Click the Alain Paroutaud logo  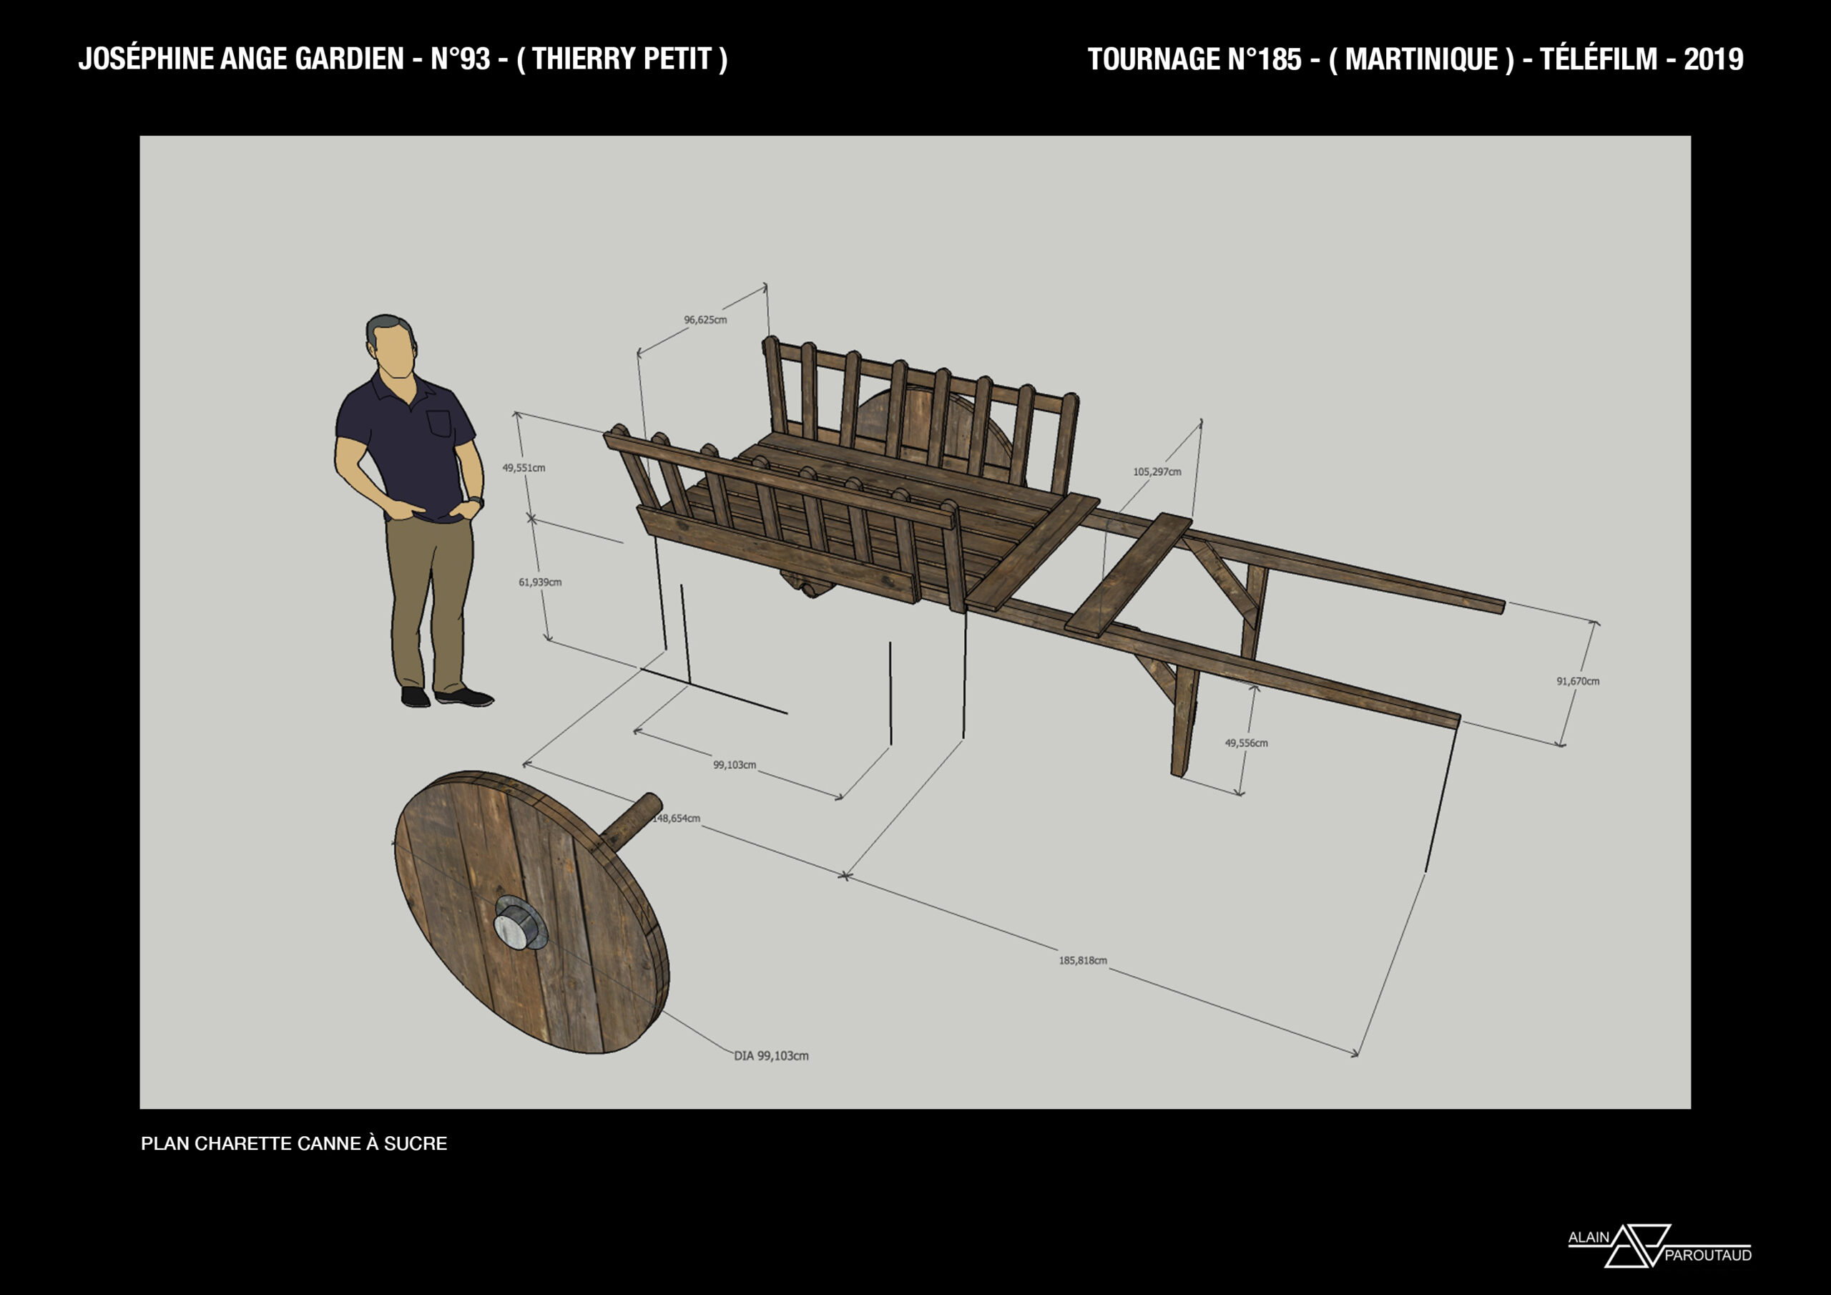pos(1659,1246)
